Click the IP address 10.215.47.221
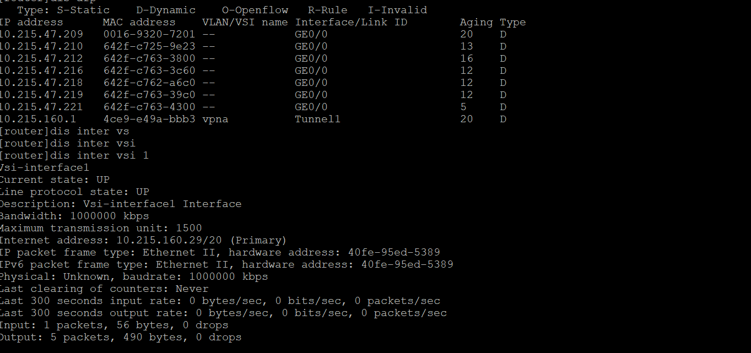The height and width of the screenshot is (353, 751). coord(41,107)
